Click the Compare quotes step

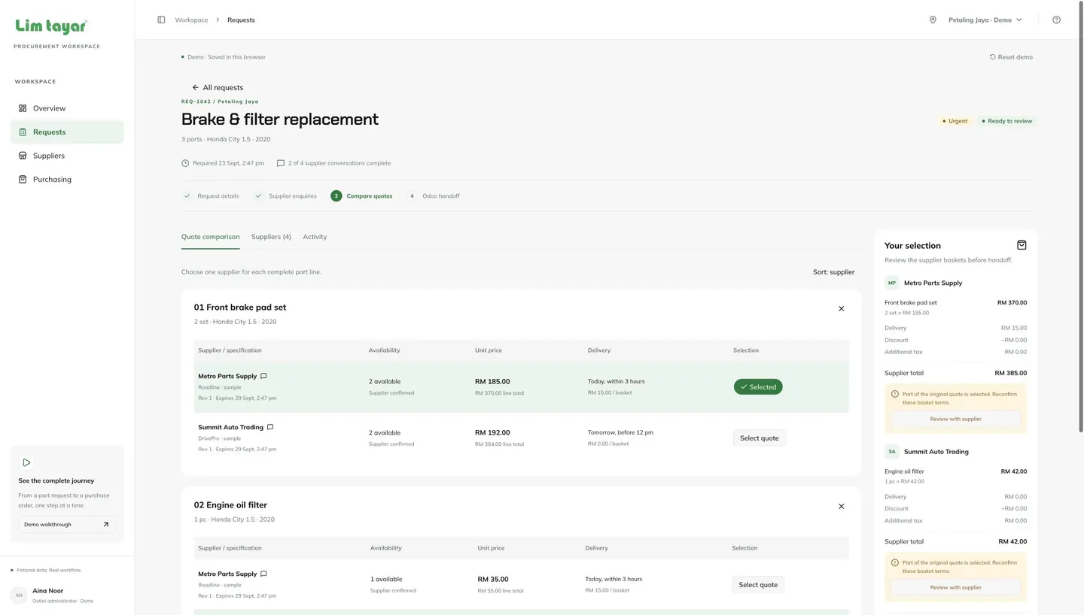pyautogui.click(x=361, y=196)
